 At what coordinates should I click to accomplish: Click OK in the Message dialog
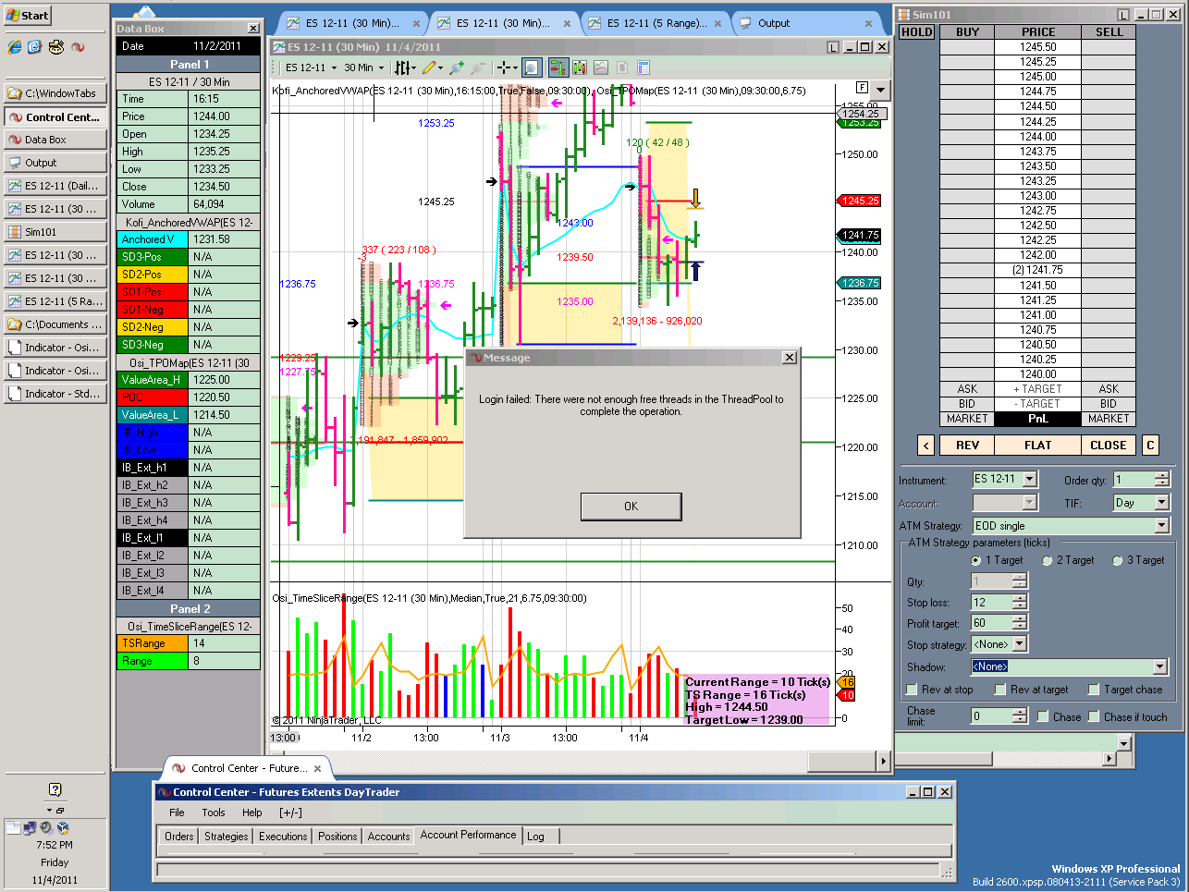pos(631,507)
